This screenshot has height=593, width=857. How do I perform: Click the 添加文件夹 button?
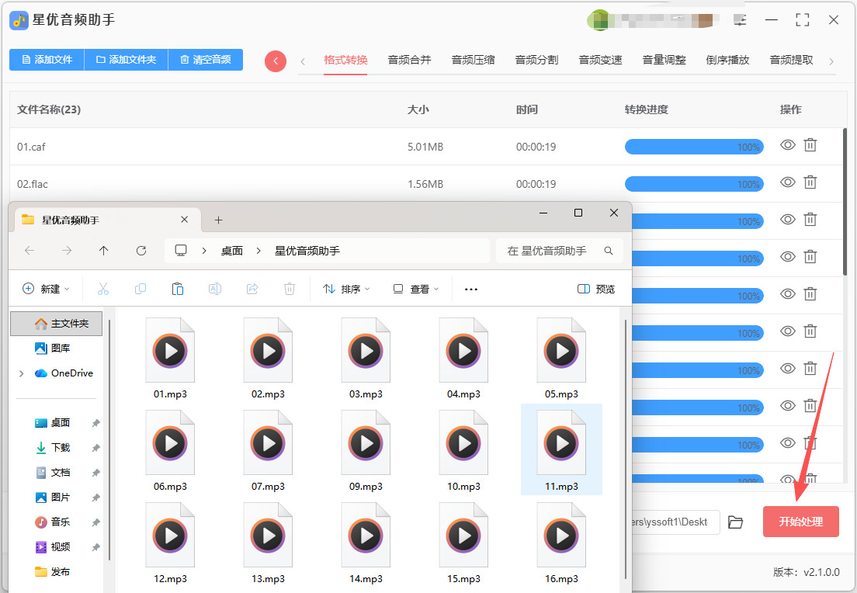point(127,60)
